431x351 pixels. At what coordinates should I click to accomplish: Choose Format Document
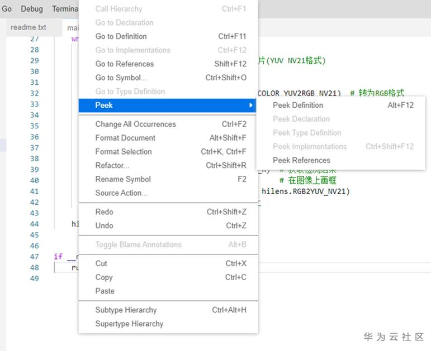tap(168, 138)
